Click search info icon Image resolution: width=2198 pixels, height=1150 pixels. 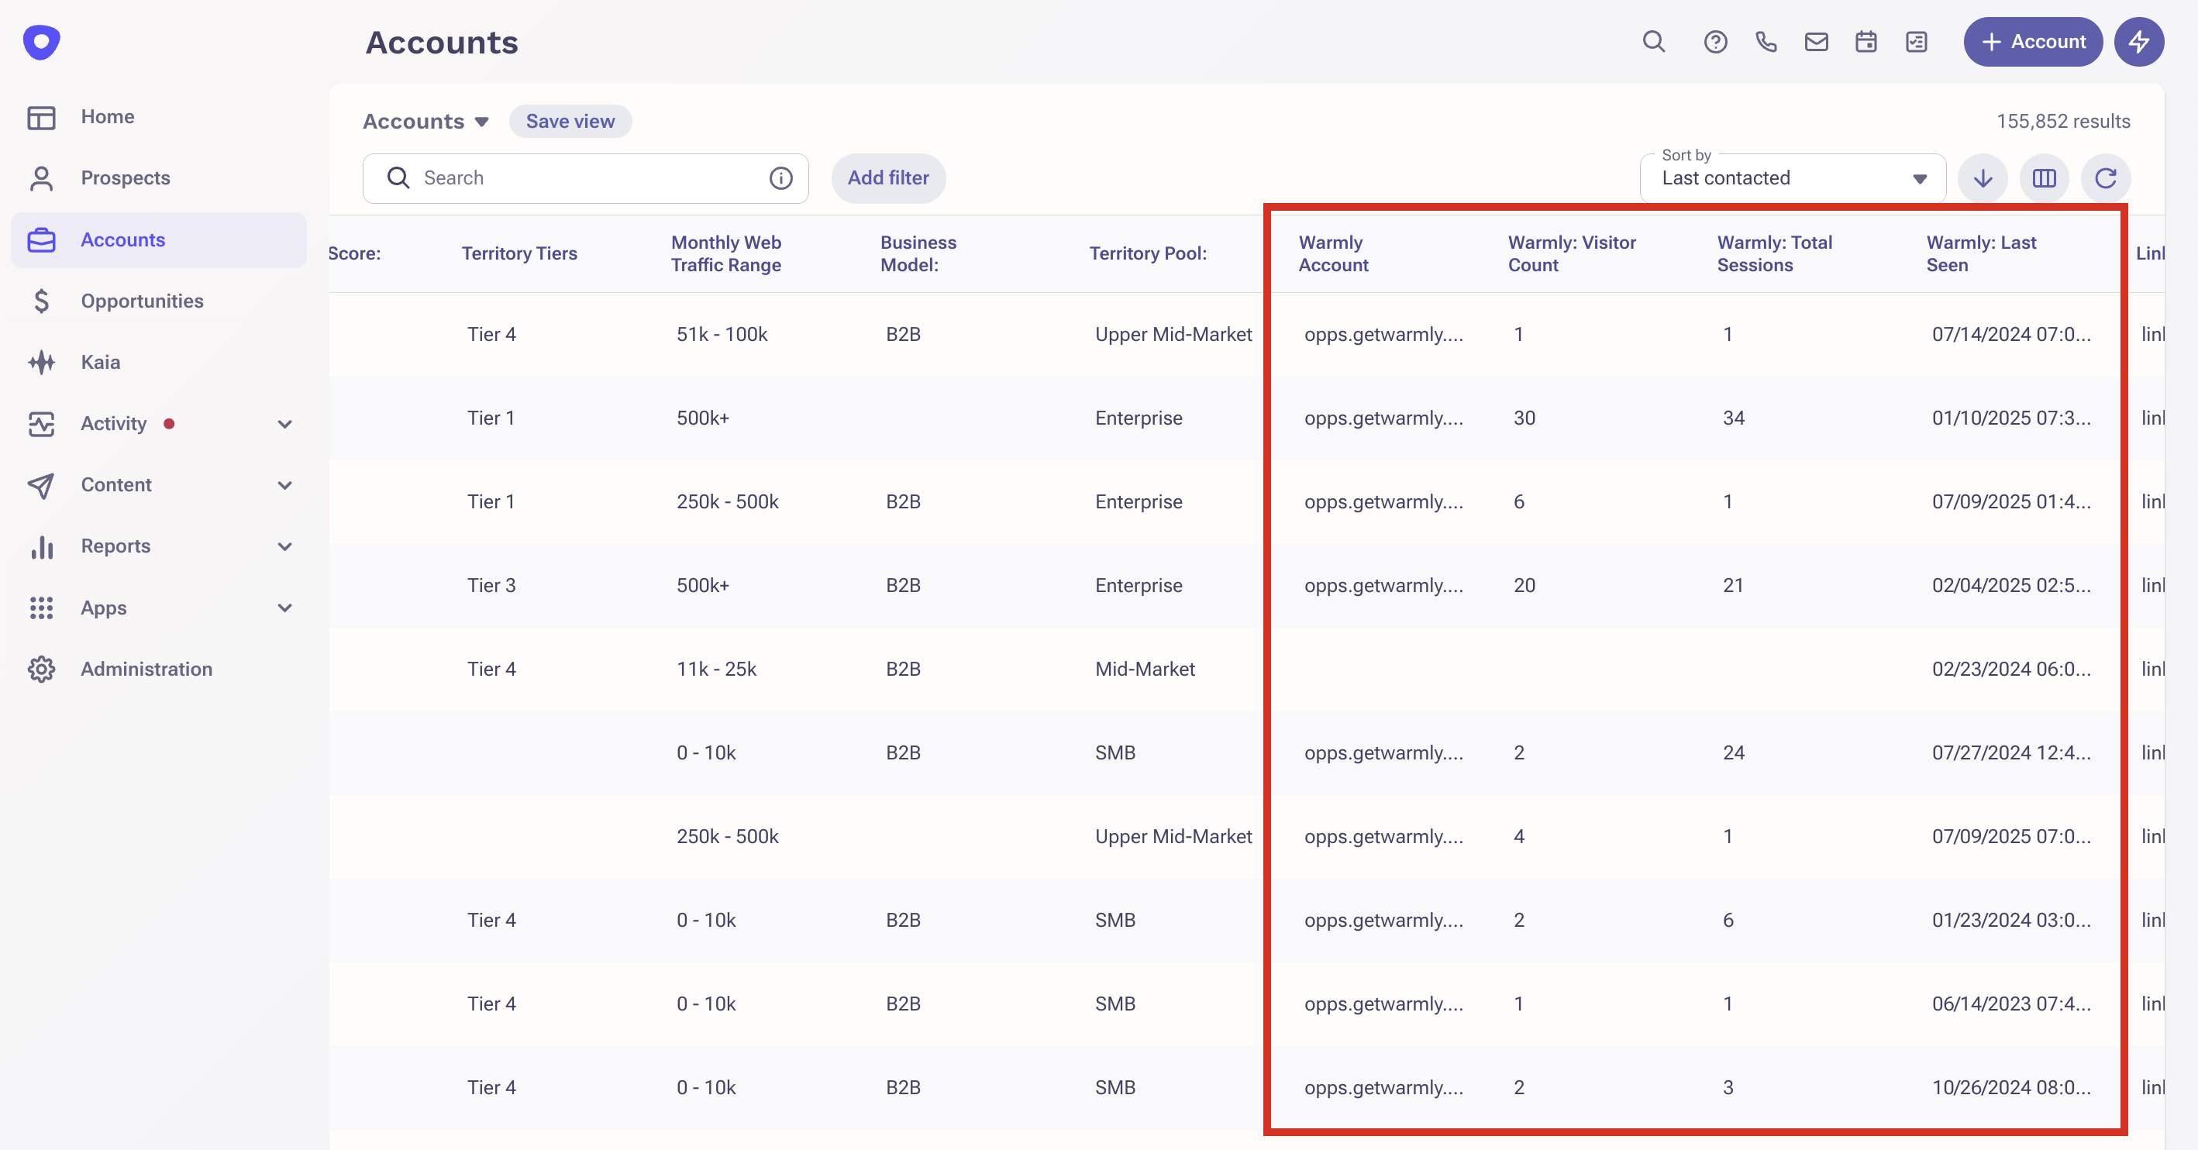coord(780,178)
